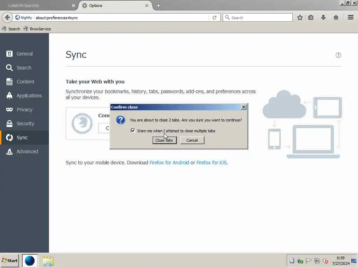Open the Advanced preferences pane
Image resolution: width=358 pixels, height=268 pixels.
24,151
